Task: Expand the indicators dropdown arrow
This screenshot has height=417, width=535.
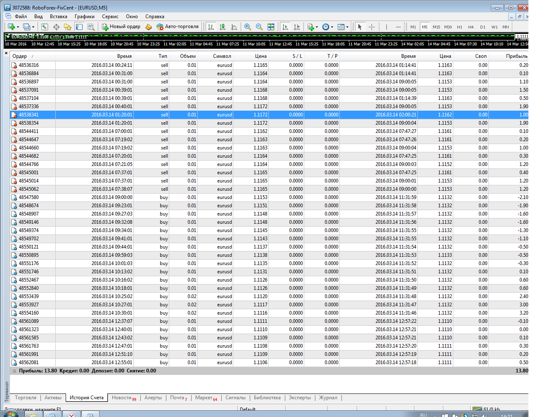Action: click(317, 27)
